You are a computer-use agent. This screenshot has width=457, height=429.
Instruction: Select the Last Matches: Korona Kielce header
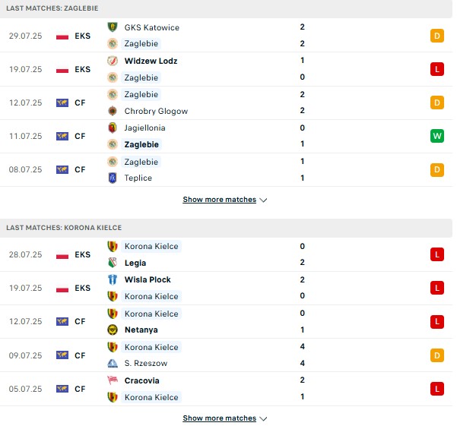(x=226, y=228)
